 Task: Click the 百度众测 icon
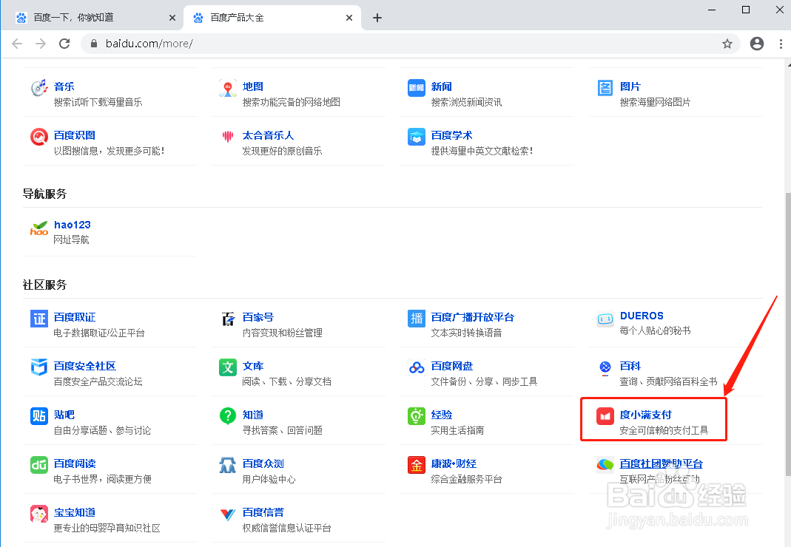(x=227, y=465)
